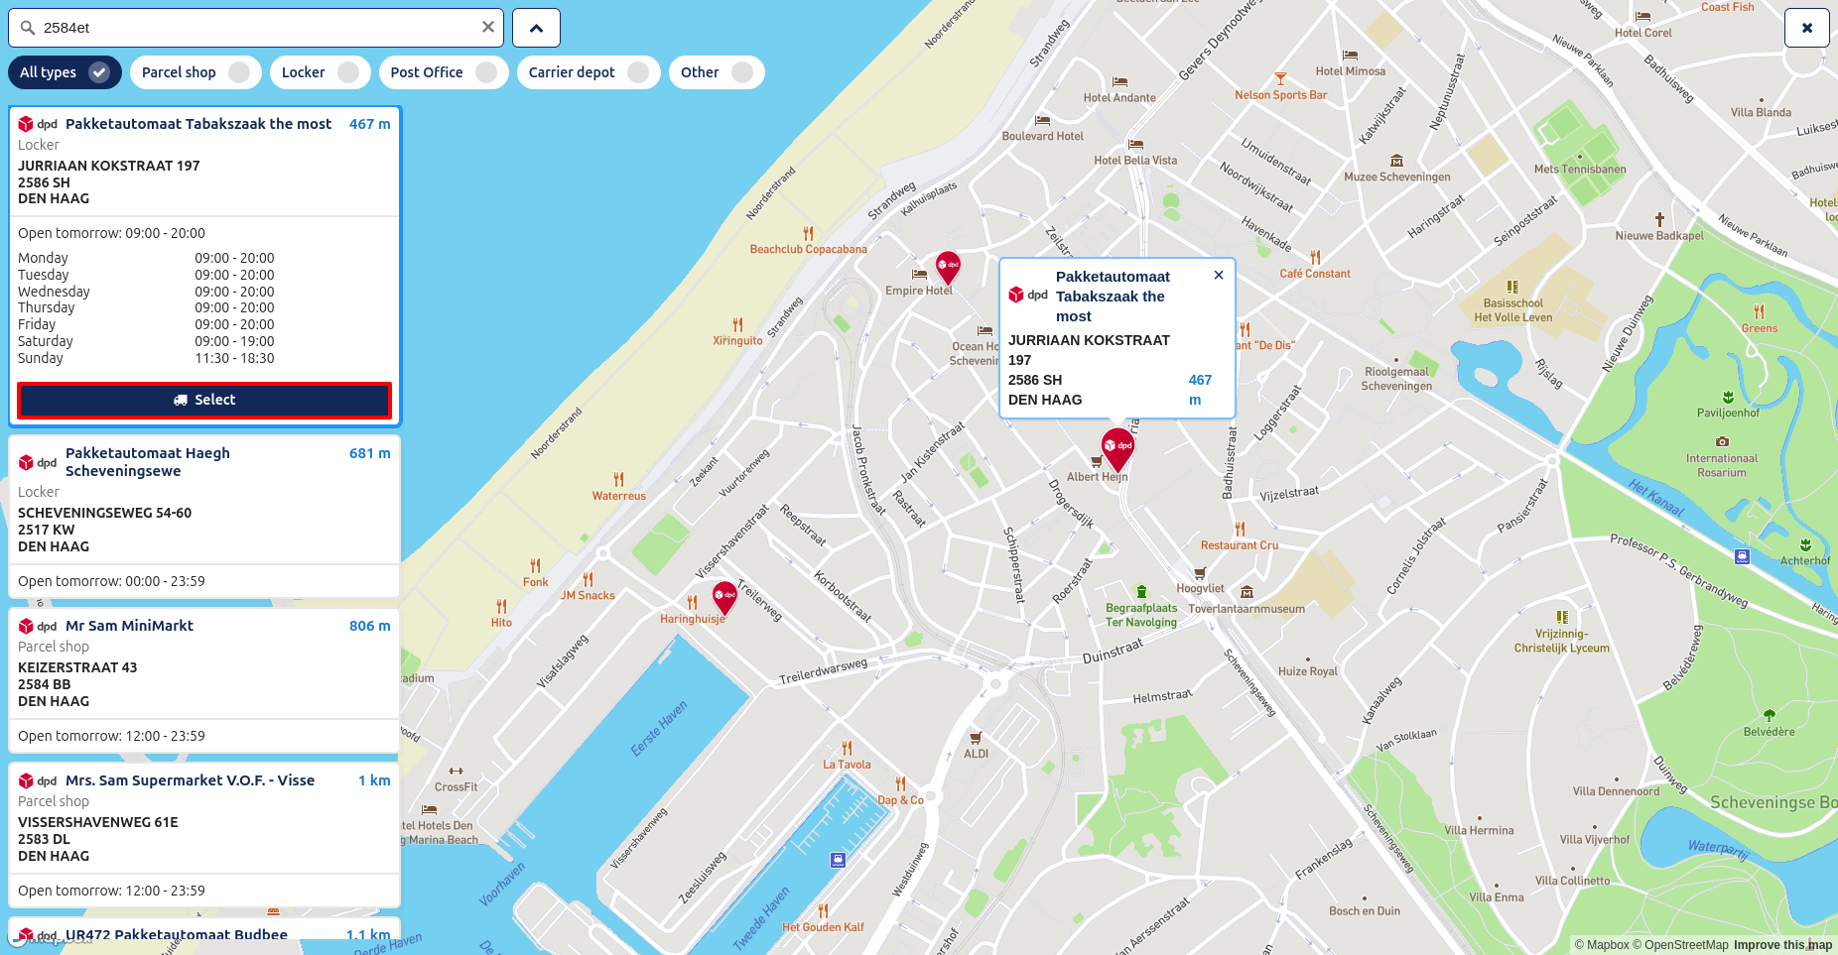Click the 681 m distance label

pyautogui.click(x=369, y=453)
